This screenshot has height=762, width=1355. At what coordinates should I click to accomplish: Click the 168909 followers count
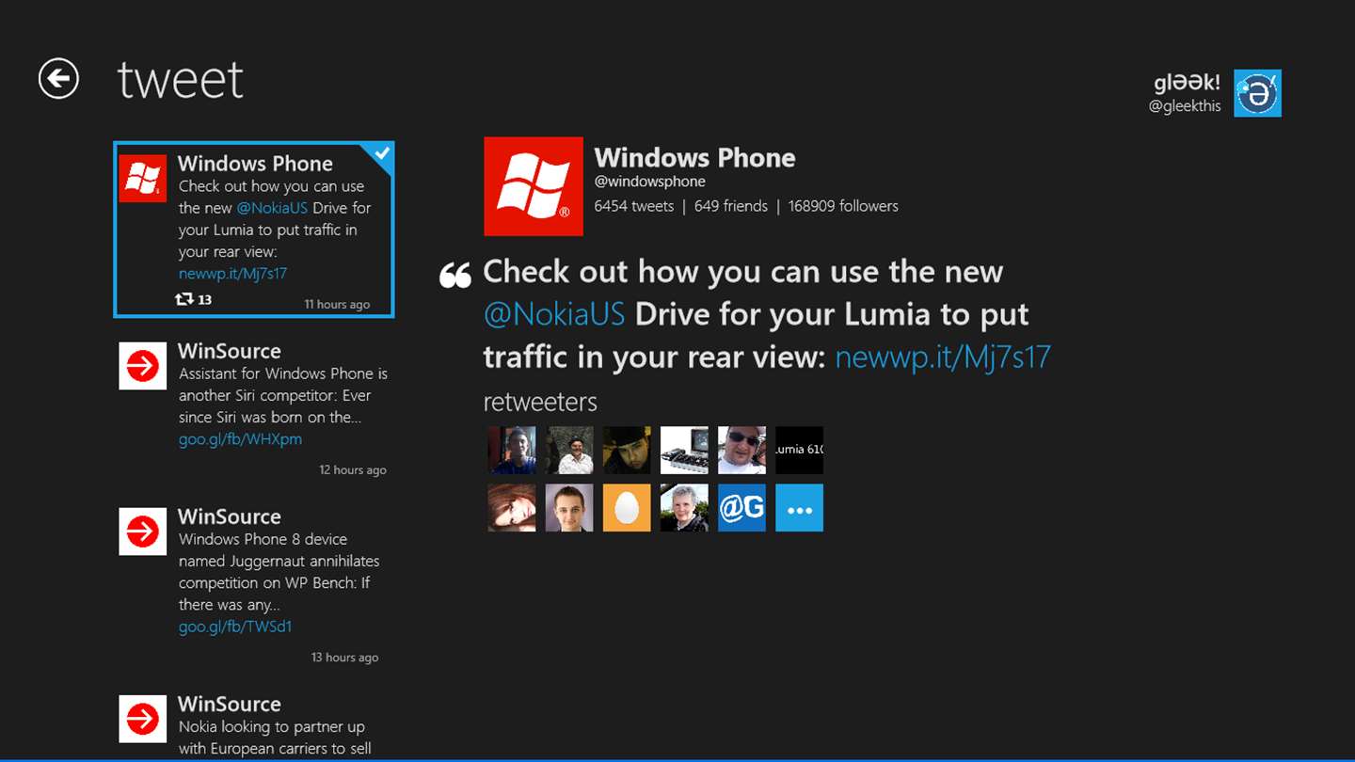click(843, 206)
